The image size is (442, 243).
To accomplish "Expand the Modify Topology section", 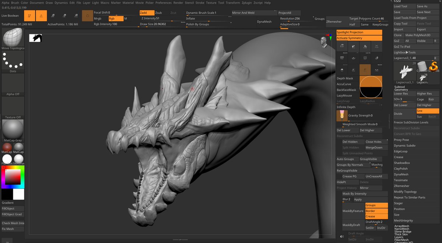I will [x=405, y=192].
